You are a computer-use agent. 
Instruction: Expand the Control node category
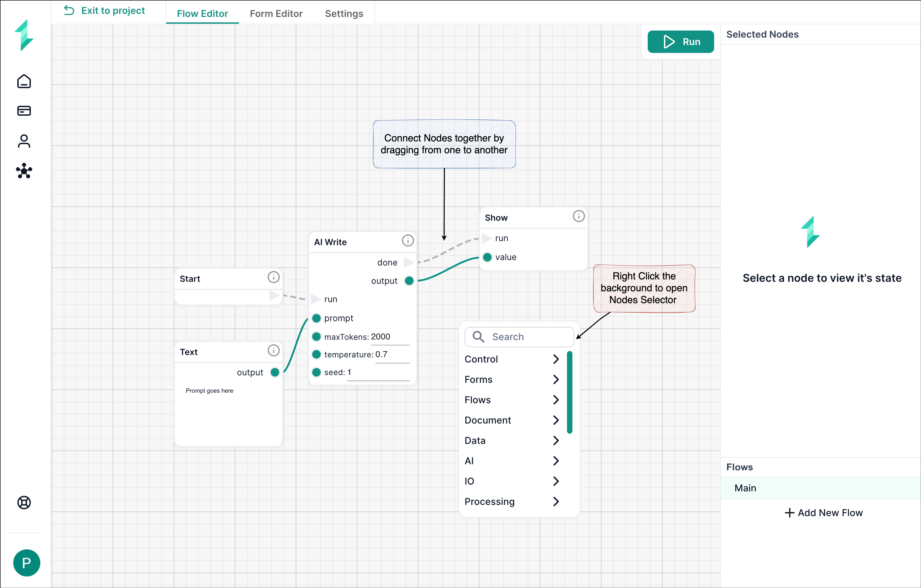pos(512,359)
